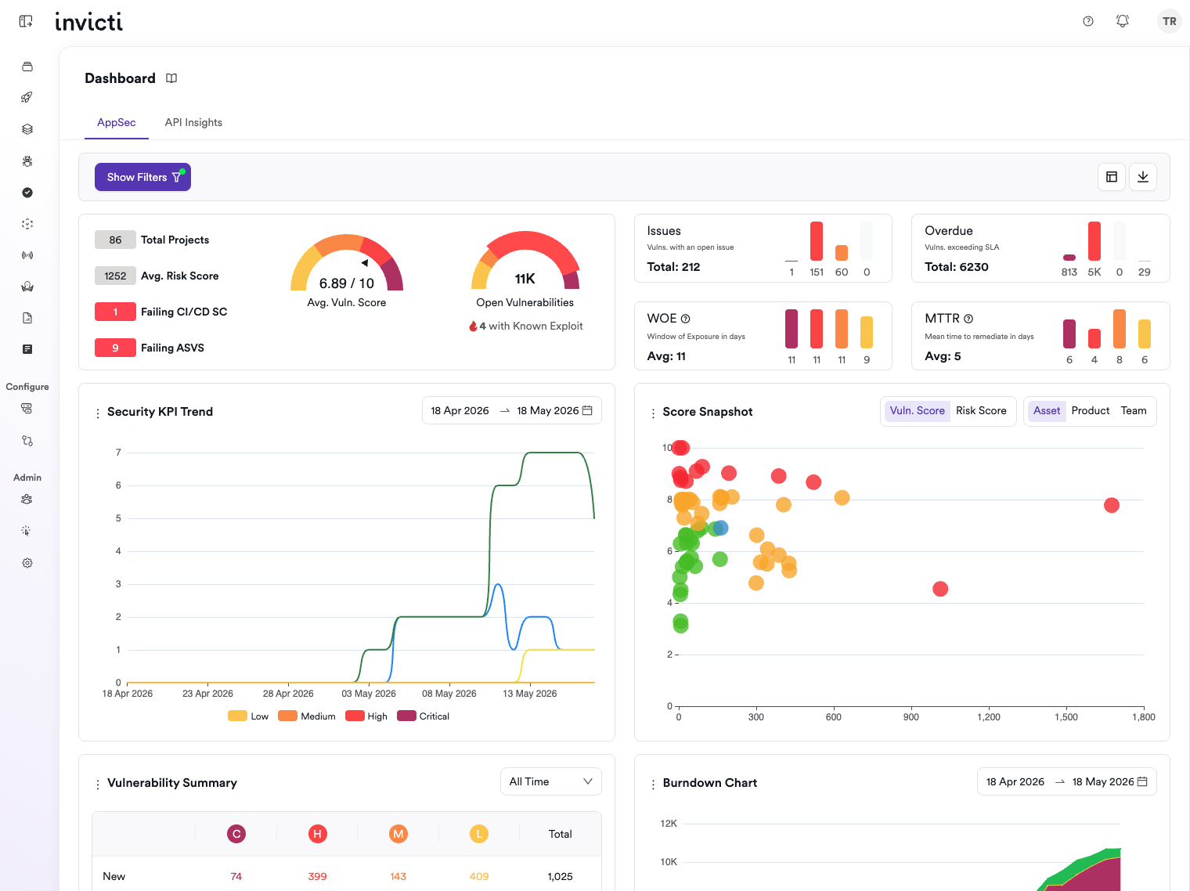Toggle the sidebar panel icon beside invicti logo
Screen dimensions: 1190x891
26,21
